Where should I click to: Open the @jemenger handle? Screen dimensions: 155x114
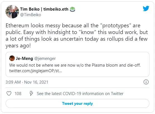45,59
